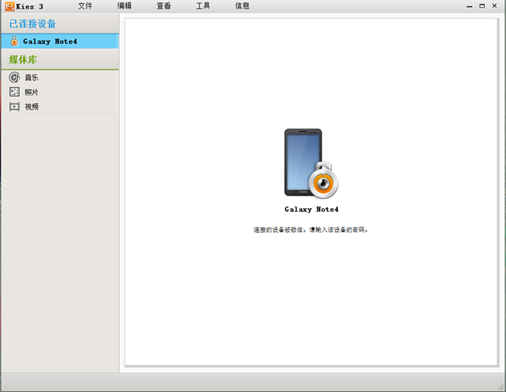Click the Kies 3 logo icon
This screenshot has width=506, height=392.
9,5
